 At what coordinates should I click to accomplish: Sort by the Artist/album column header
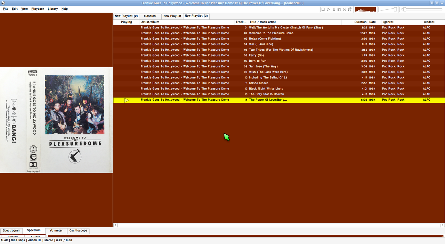187,22
